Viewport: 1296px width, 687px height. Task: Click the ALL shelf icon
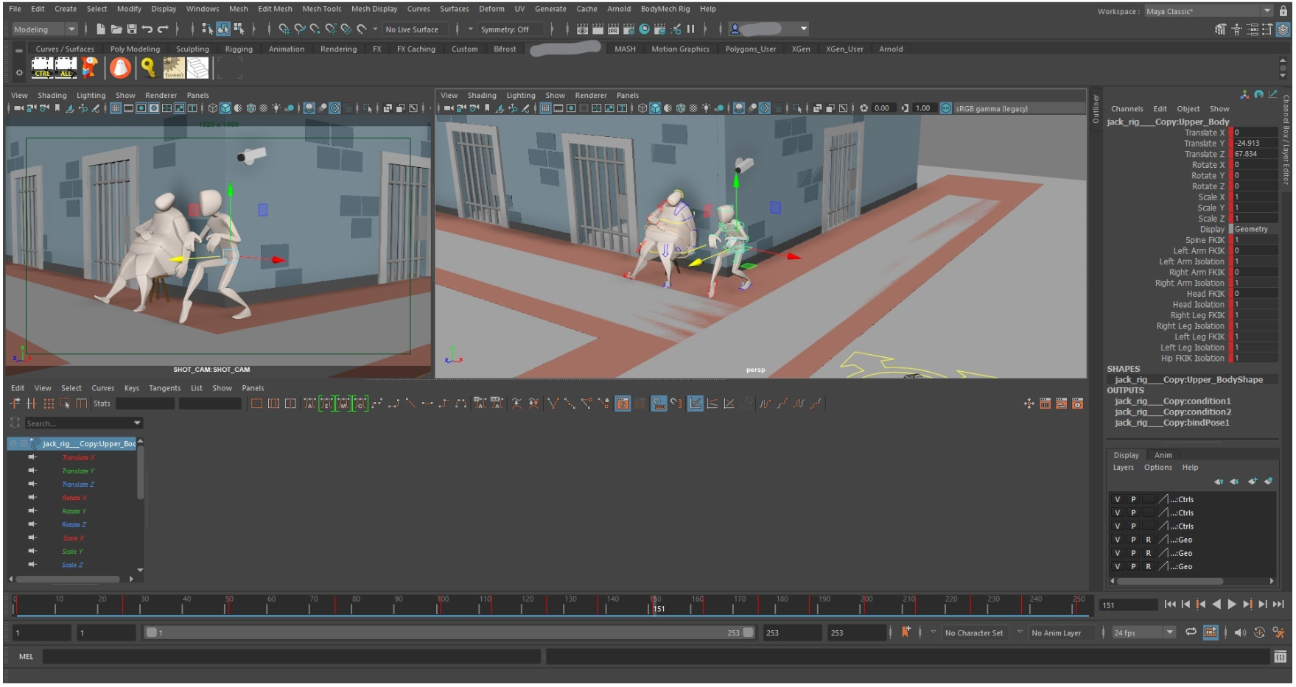(x=66, y=68)
